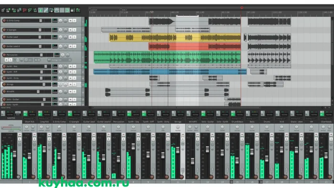Image resolution: width=334 pixels, height=188 pixels.
Task: Adjust the G Dirty Comp volume fader
Action: pyautogui.click(x=41, y=21)
